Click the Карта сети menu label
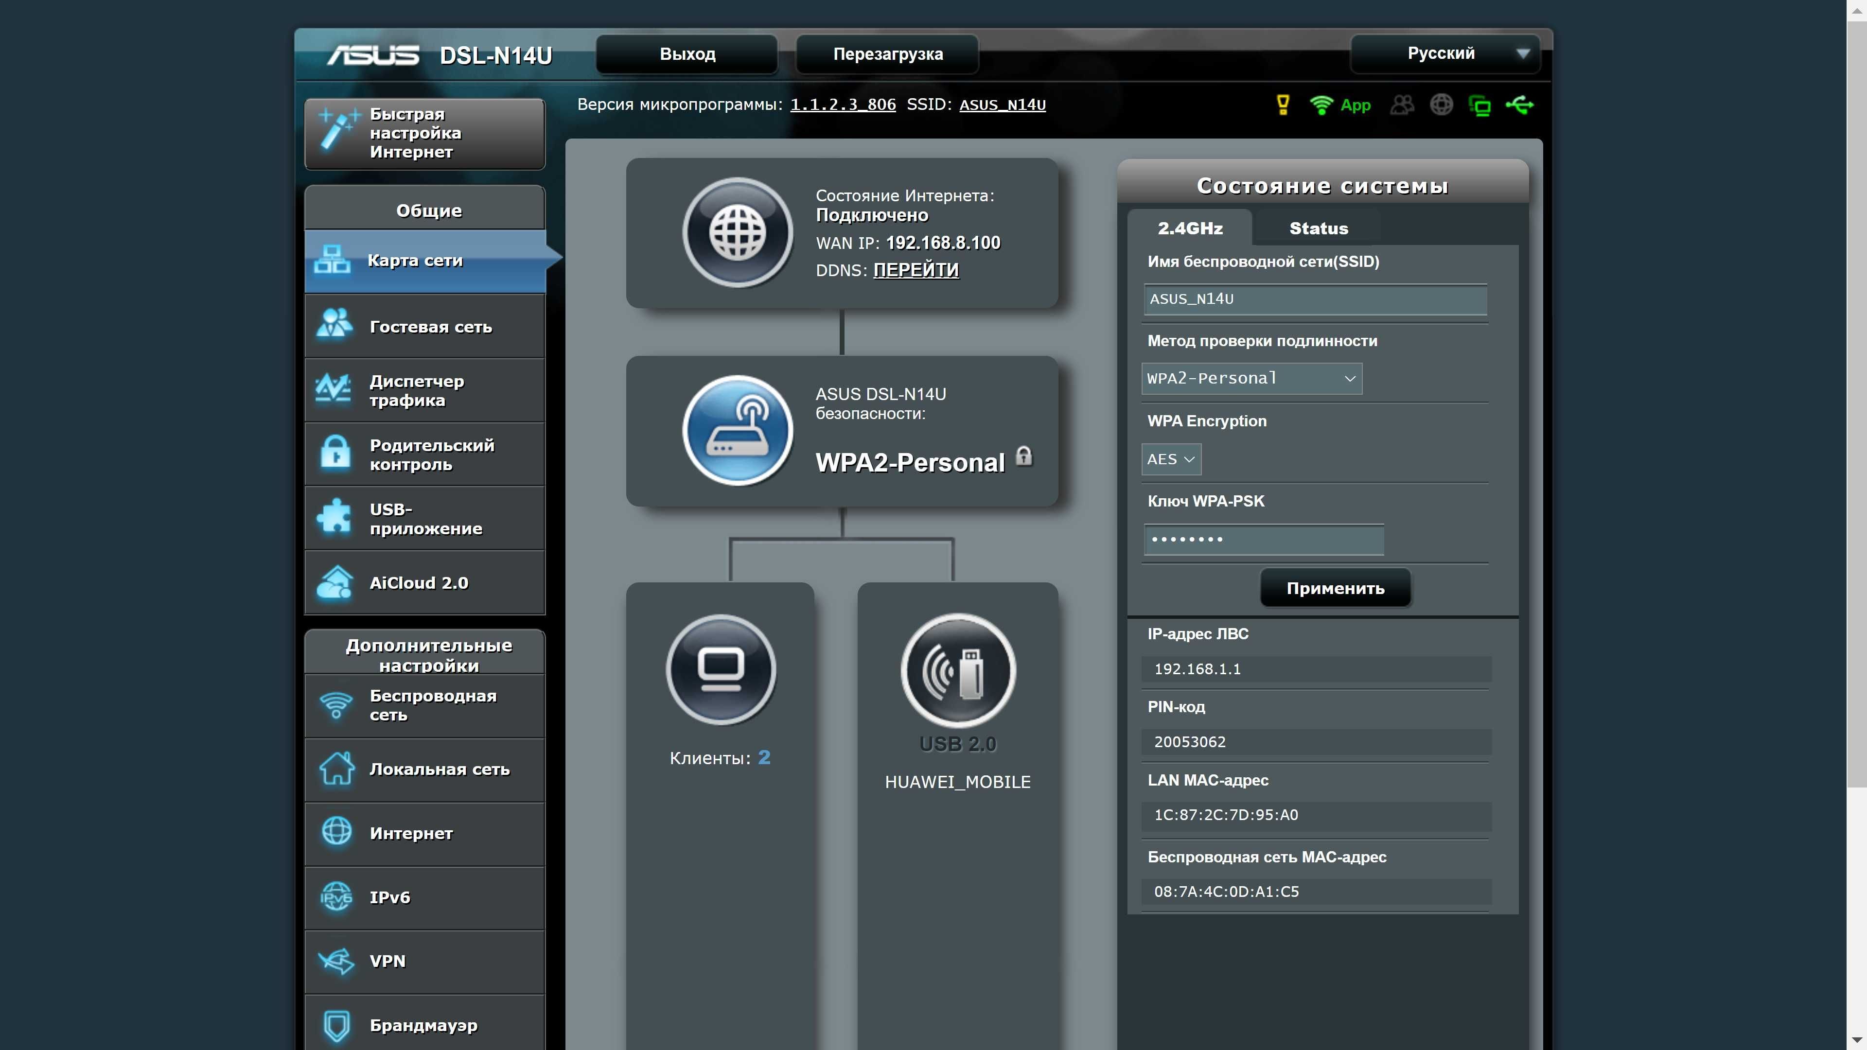The image size is (1867, 1050). (415, 260)
